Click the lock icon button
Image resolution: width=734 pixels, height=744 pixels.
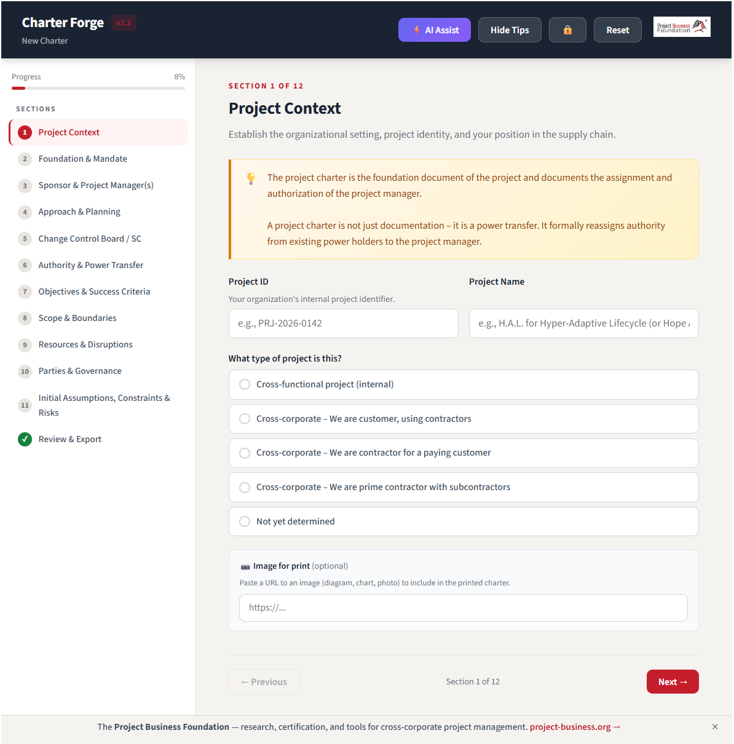pos(567,30)
